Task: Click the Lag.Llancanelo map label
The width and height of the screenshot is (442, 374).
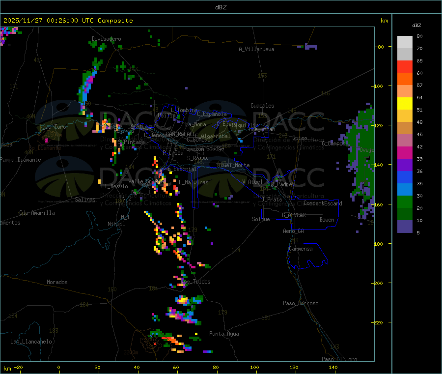Action: [31, 342]
